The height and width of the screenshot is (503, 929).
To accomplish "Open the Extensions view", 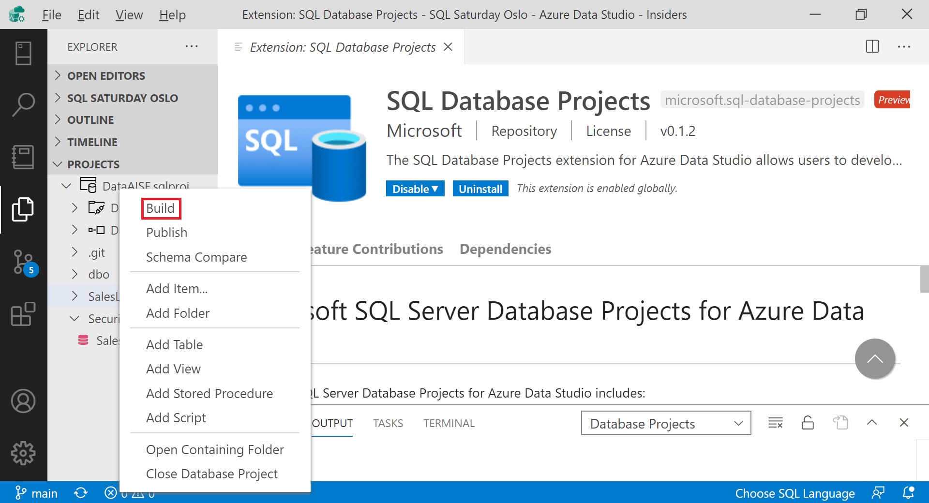I will tap(23, 314).
